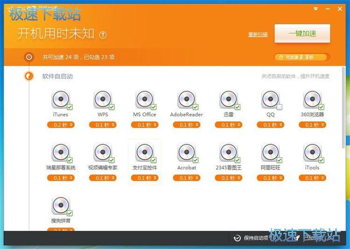Click the help question mark beside 开机用时未知
This screenshot has height=249, width=350.
pos(103,35)
